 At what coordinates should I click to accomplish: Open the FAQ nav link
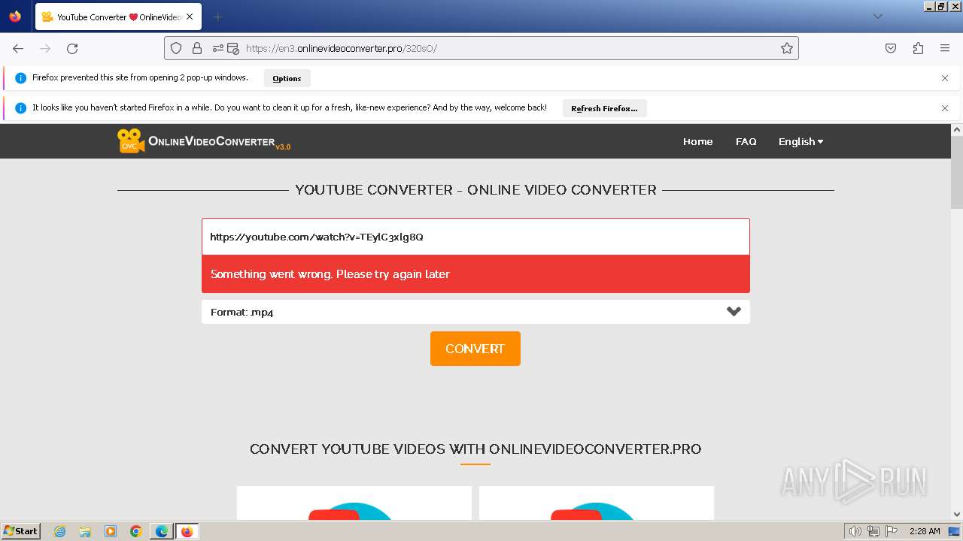coord(746,141)
